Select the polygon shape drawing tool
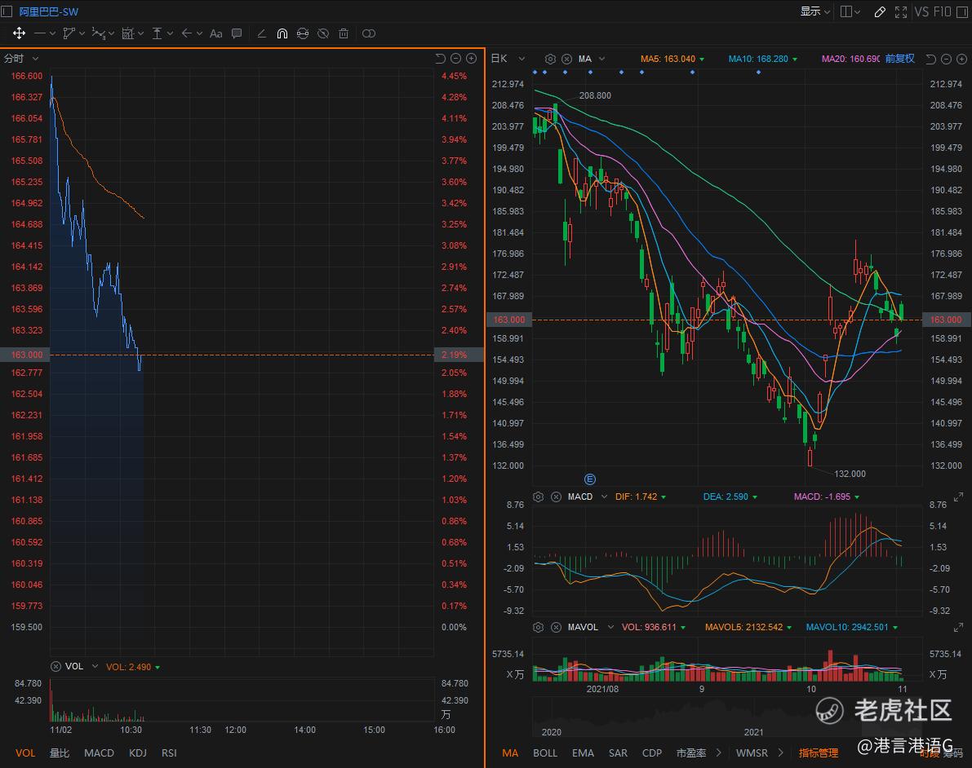The width and height of the screenshot is (972, 768). [69, 33]
